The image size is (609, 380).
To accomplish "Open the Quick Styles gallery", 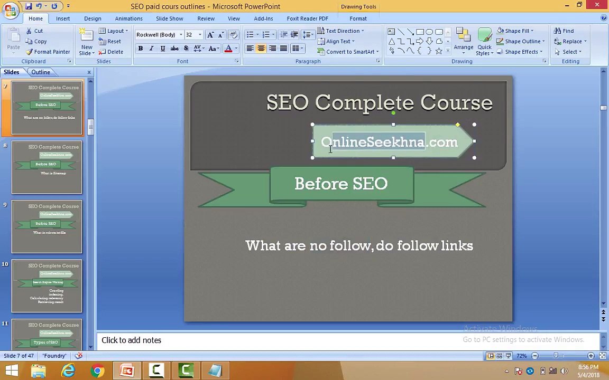I will (x=484, y=42).
